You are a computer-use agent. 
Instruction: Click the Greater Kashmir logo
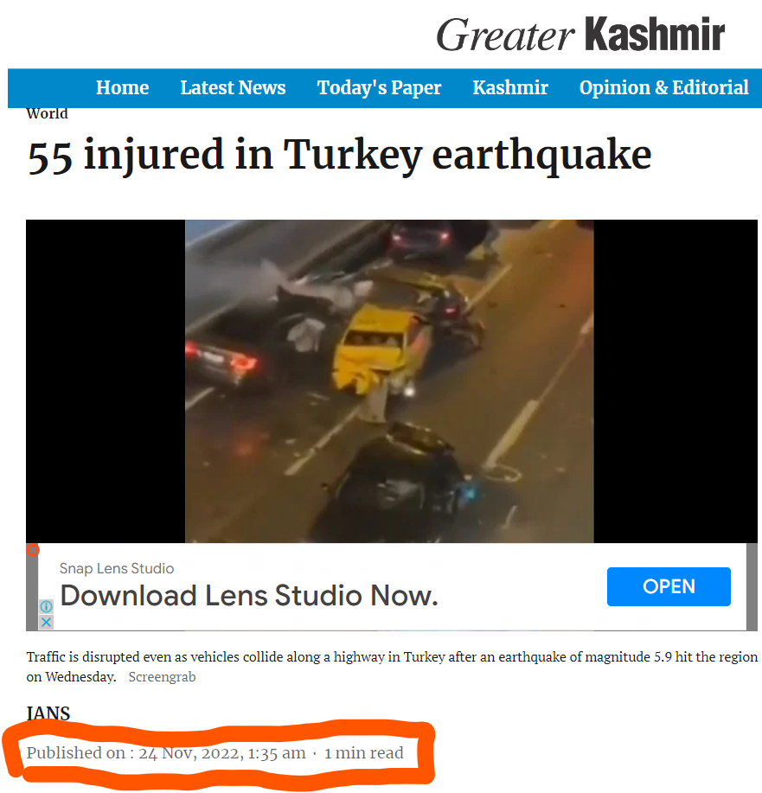580,35
